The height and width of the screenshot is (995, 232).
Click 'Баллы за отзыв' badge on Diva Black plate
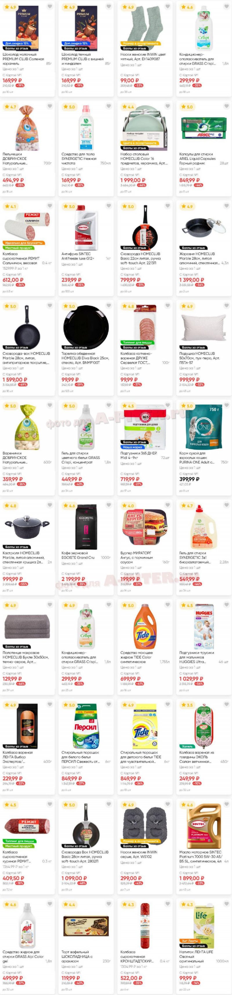[x=75, y=348]
